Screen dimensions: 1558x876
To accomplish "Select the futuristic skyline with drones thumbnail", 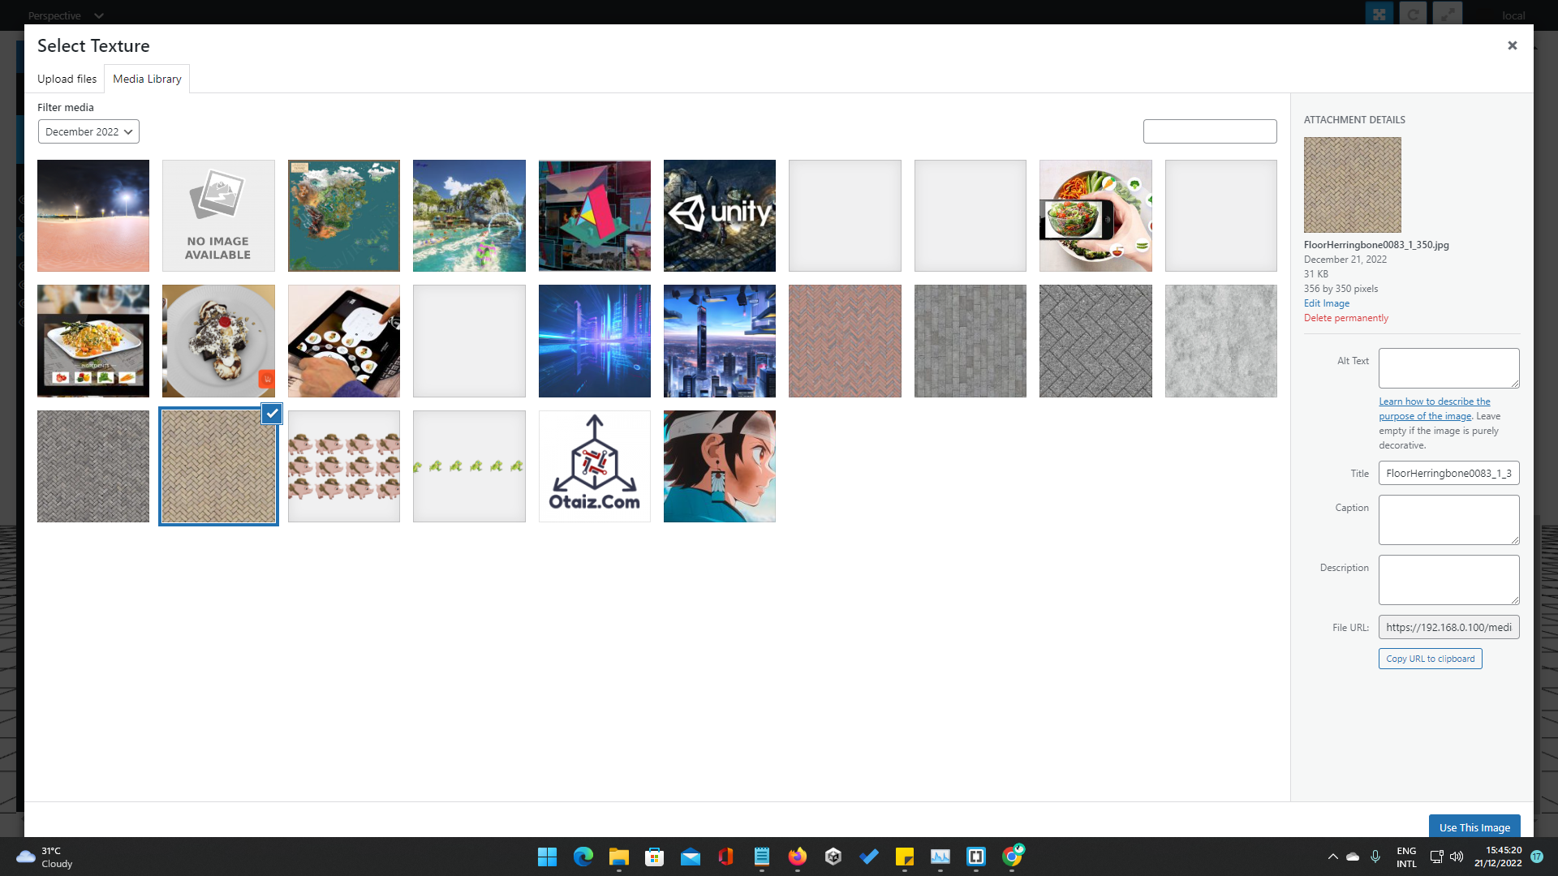I will point(720,341).
